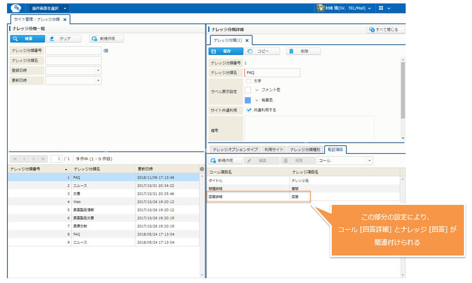Open the grid column settings gear
472x283 pixels.
click(202, 169)
